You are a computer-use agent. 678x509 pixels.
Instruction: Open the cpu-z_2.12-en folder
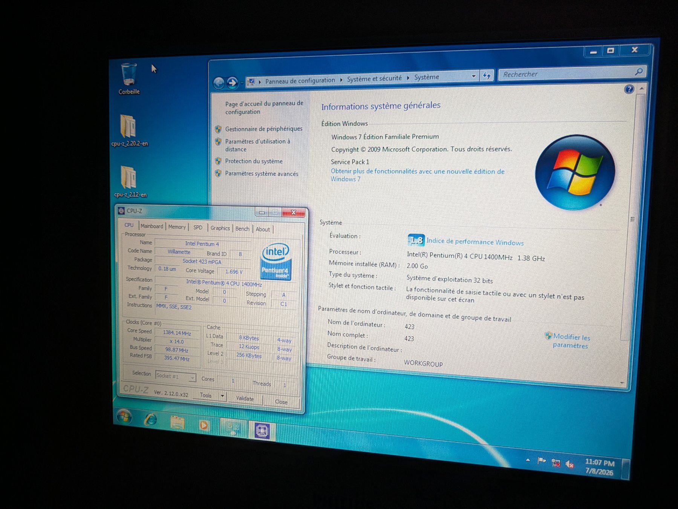[x=130, y=182]
